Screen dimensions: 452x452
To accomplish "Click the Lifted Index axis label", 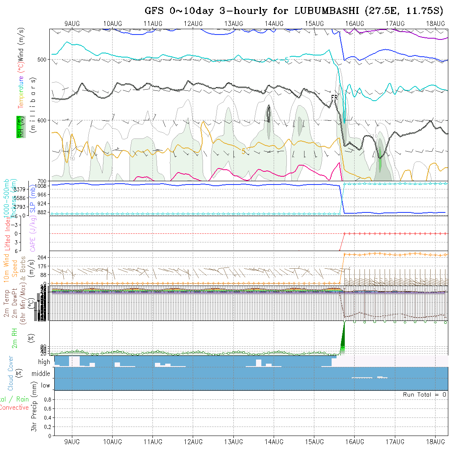I will click(x=7, y=233).
